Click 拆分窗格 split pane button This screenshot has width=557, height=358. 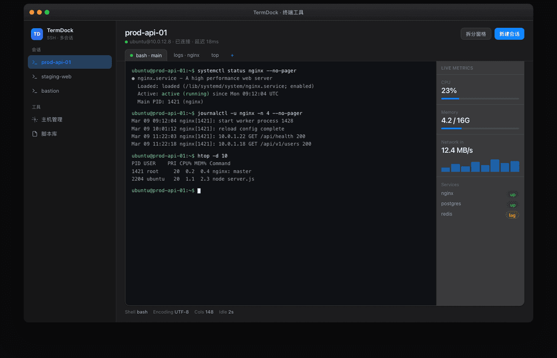[476, 34]
